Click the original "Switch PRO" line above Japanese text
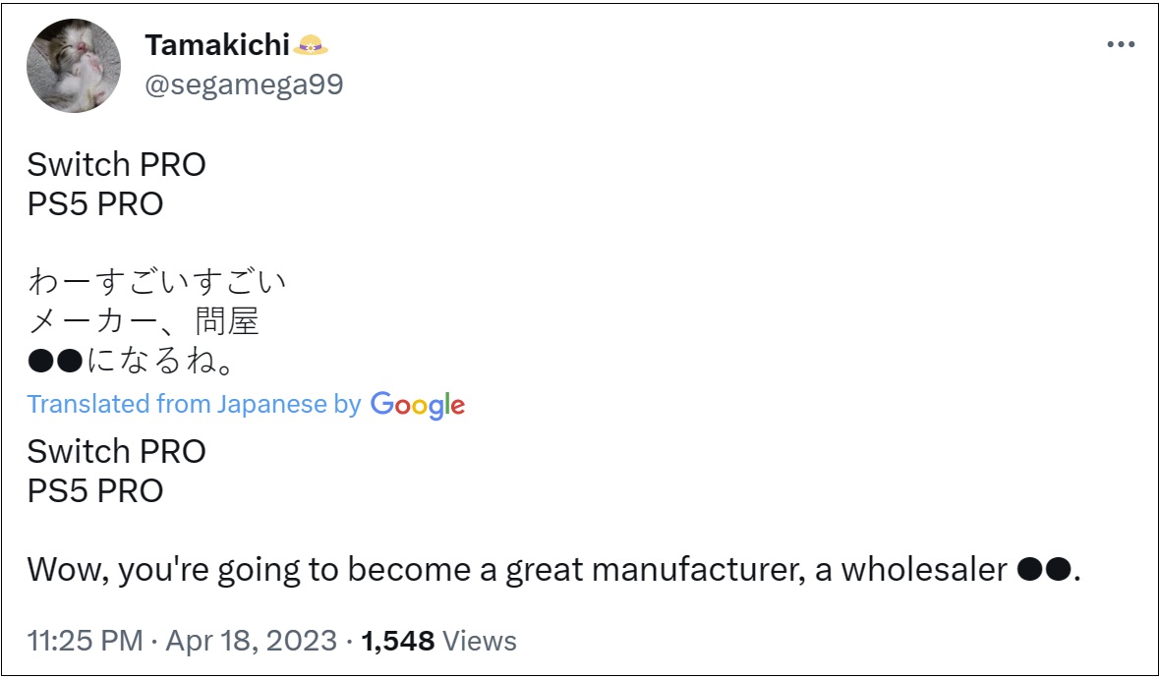The height and width of the screenshot is (679, 1159). pyautogui.click(x=116, y=165)
